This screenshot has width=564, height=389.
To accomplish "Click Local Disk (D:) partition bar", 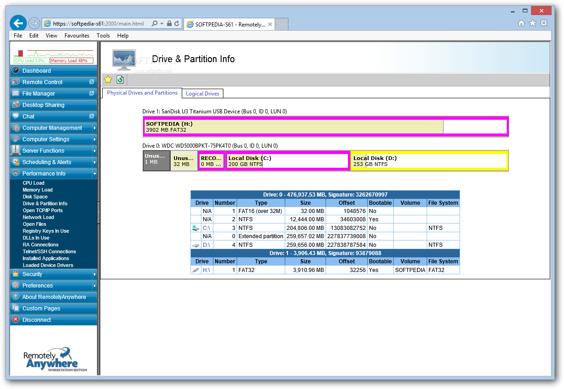I will pos(429,161).
